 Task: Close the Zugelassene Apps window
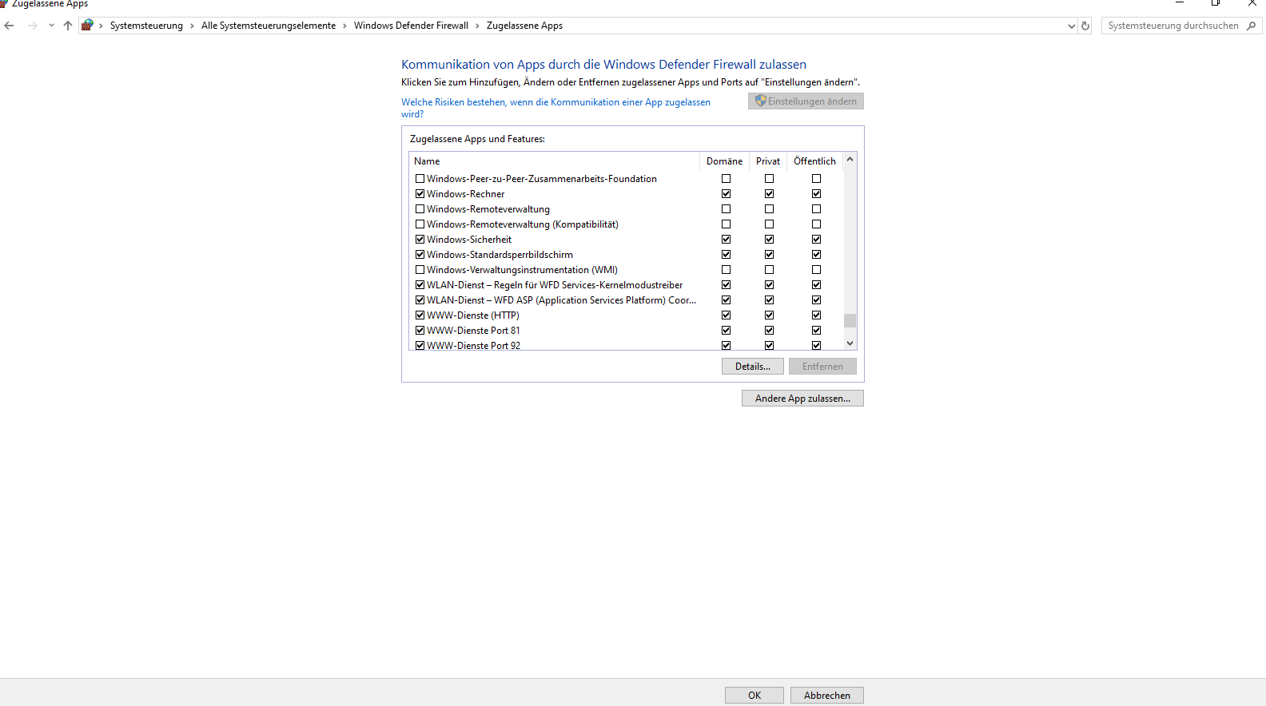click(x=1252, y=3)
